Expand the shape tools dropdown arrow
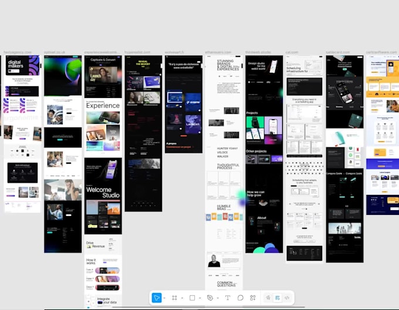 tap(200, 298)
